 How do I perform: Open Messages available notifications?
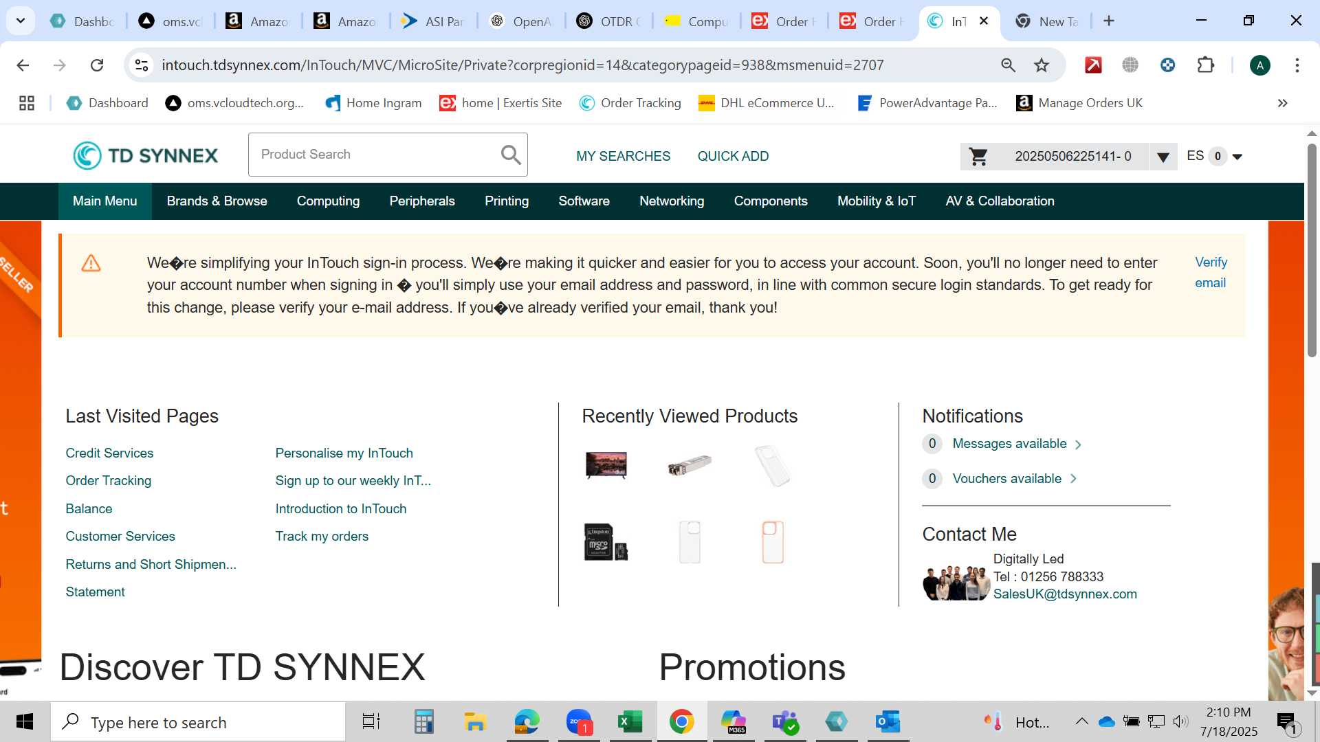pyautogui.click(x=1009, y=444)
